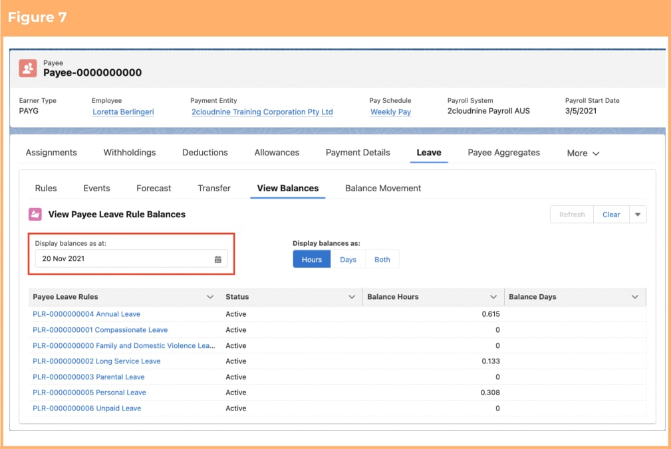Switch to the Deductions tab
Image resolution: width=671 pixels, height=449 pixels.
[205, 153]
